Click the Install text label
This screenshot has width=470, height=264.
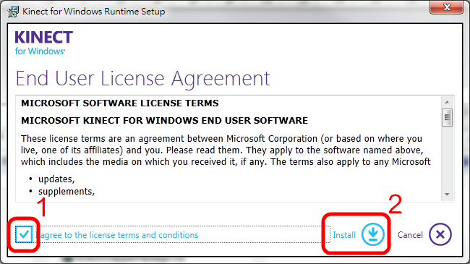click(x=344, y=235)
